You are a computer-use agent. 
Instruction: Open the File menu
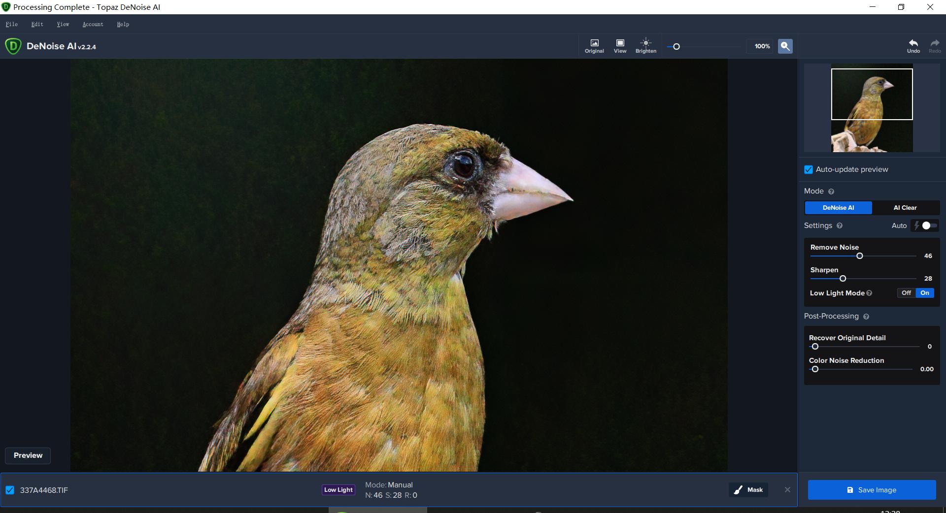pos(12,24)
